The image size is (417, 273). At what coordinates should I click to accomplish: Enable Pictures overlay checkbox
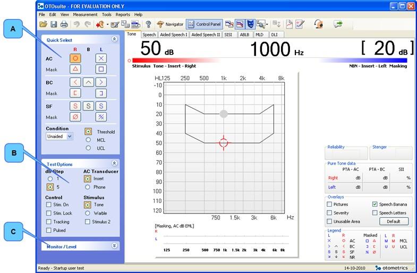329,204
